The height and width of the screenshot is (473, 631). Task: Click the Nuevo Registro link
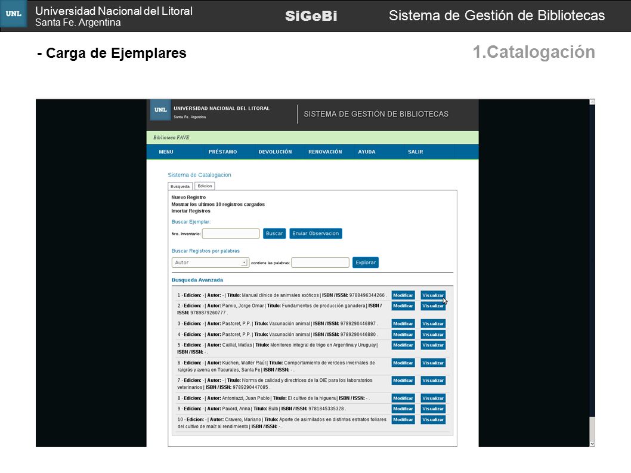[x=188, y=197]
